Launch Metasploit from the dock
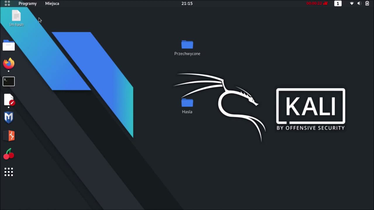Image resolution: width=374 pixels, height=210 pixels. tap(9, 118)
